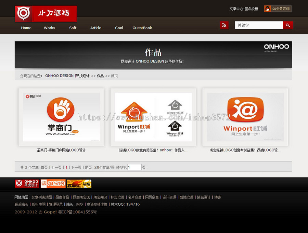Open the ONHOO 昂虎设计 footer logo
The height and width of the screenshot is (233, 308).
(x=27, y=183)
